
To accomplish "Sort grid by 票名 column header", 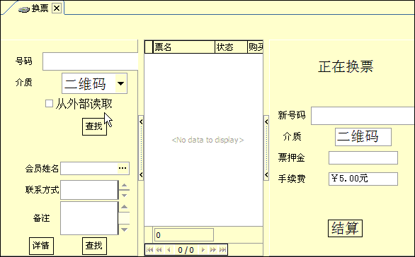I will point(184,47).
